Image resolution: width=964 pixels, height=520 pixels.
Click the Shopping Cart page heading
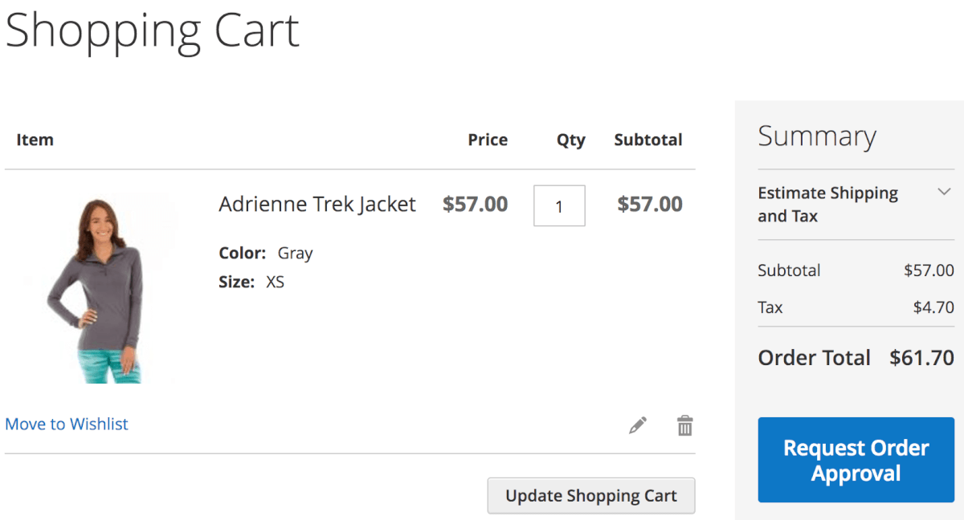point(153,30)
